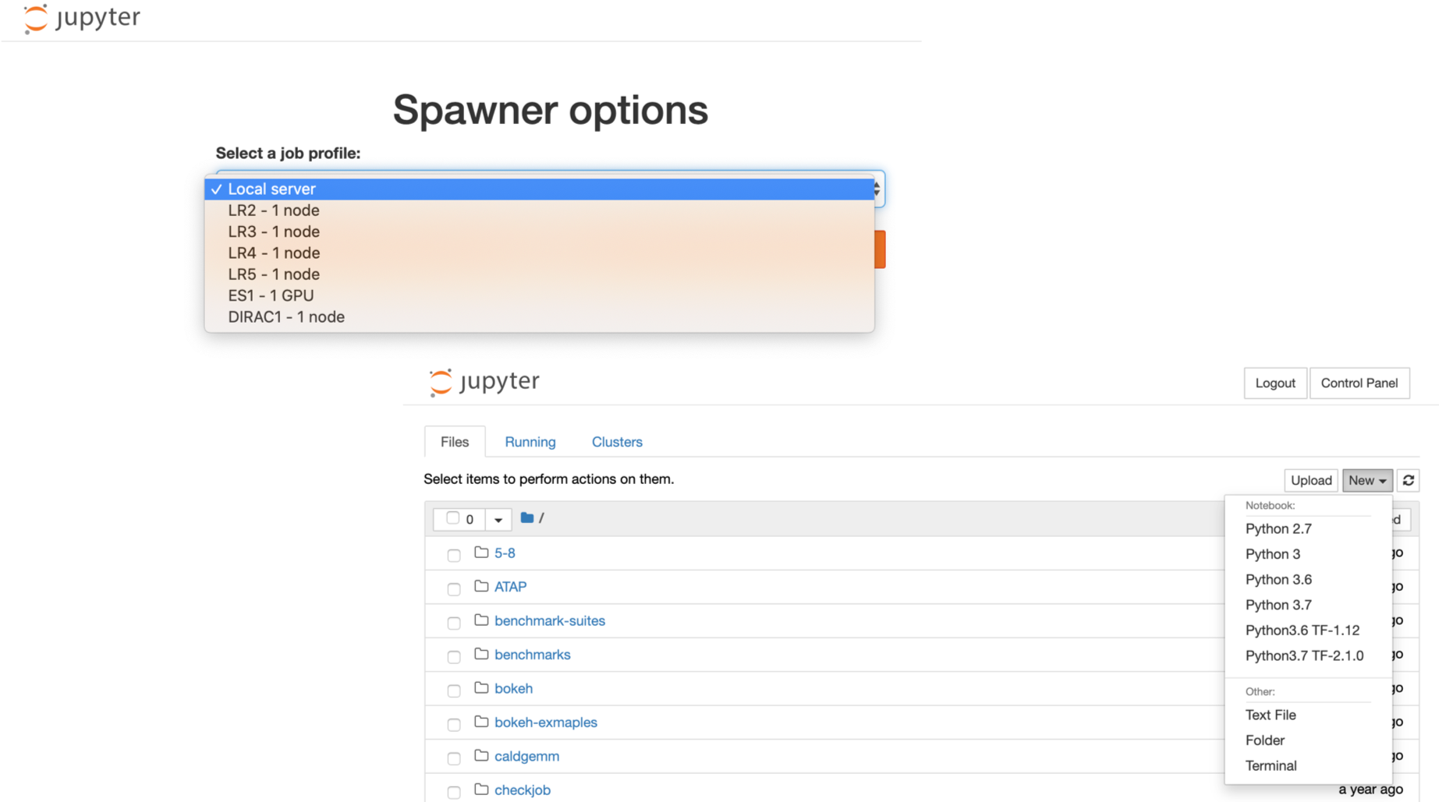
Task: Check the box for the 5-8 folder
Action: click(x=454, y=555)
